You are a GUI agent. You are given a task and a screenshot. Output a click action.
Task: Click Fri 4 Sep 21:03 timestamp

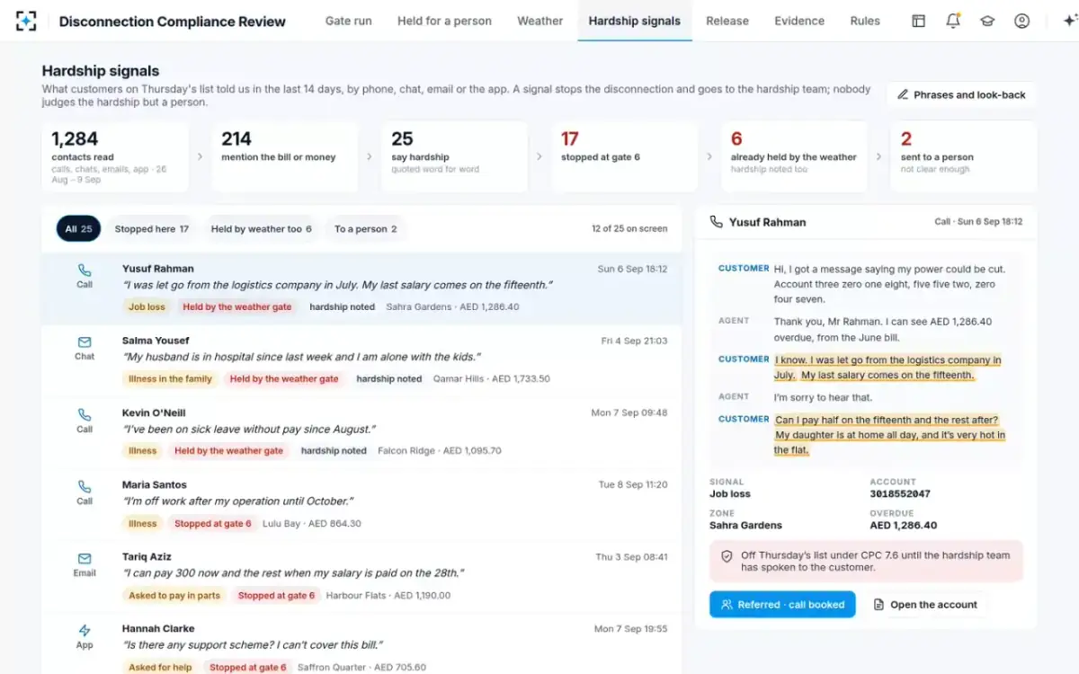point(635,341)
